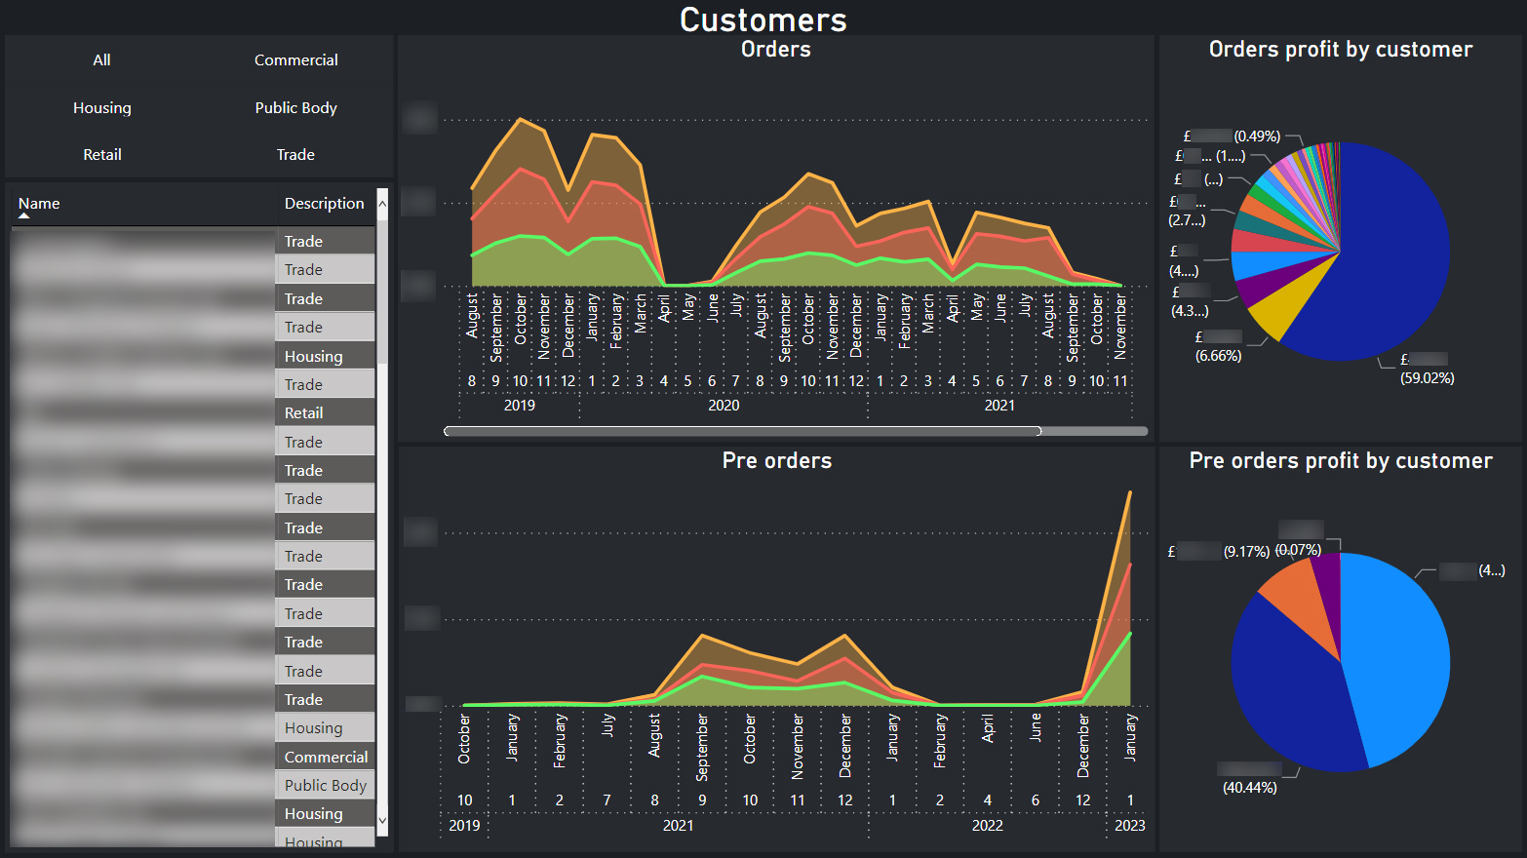The height and width of the screenshot is (858, 1527).
Task: Click the table scrollbar up arrow
Action: [382, 204]
